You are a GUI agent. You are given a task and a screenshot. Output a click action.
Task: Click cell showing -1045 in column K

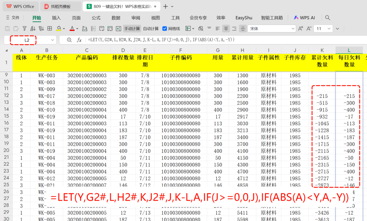322,124
